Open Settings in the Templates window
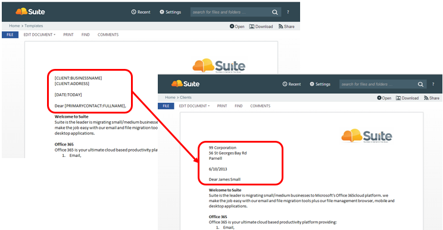443x230 pixels. coord(170,12)
